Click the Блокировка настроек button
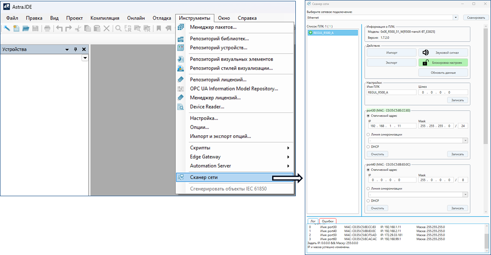 (x=443, y=63)
